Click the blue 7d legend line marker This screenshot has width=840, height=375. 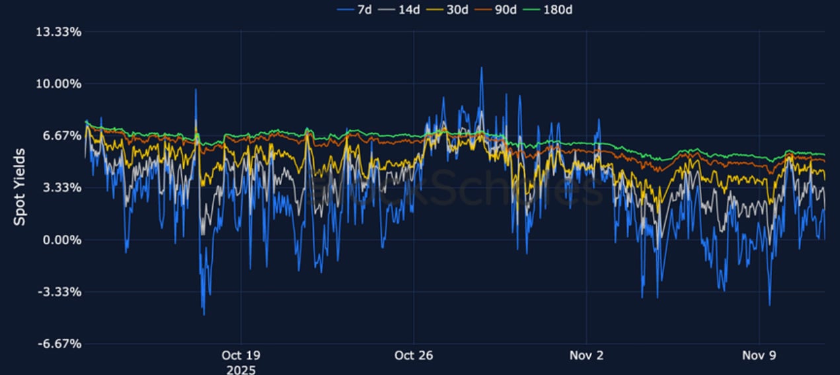click(346, 9)
